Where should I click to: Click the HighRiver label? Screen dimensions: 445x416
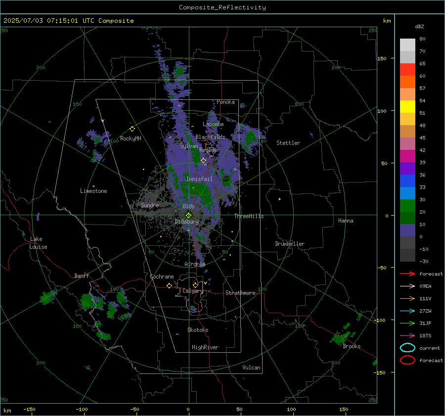(x=205, y=347)
